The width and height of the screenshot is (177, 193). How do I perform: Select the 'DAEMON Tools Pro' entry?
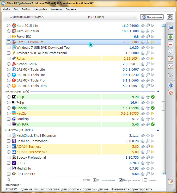30,80
